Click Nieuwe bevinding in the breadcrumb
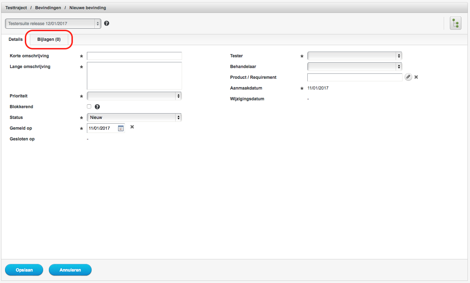The height and width of the screenshot is (283, 470). point(88,8)
